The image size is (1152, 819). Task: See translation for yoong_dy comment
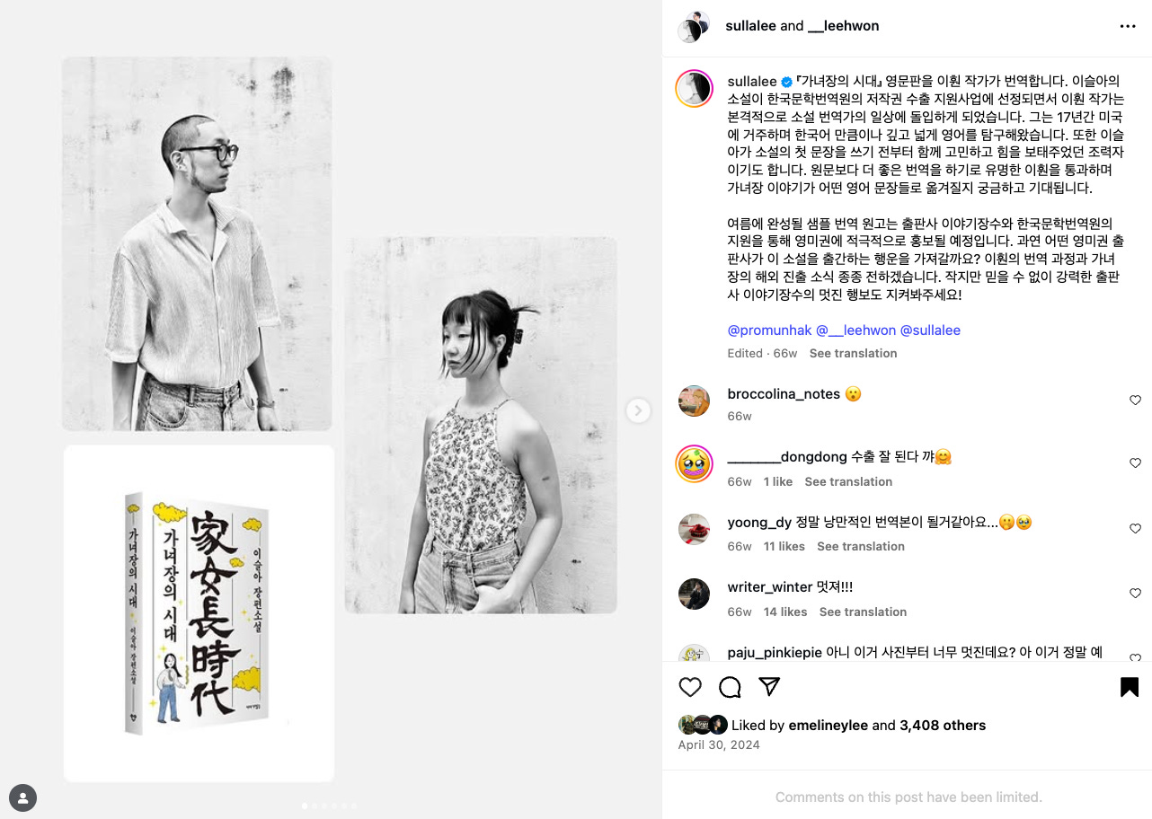pos(861,547)
